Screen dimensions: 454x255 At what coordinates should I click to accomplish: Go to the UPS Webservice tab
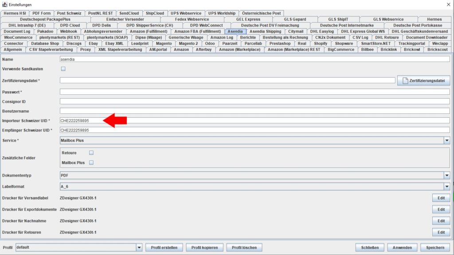tap(186, 13)
